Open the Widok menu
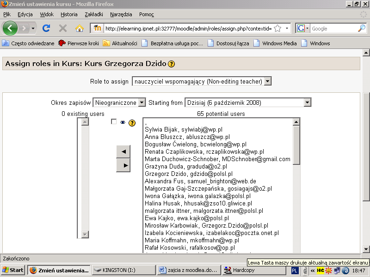Image resolution: width=370 pixels, height=277 pixels. click(47, 14)
